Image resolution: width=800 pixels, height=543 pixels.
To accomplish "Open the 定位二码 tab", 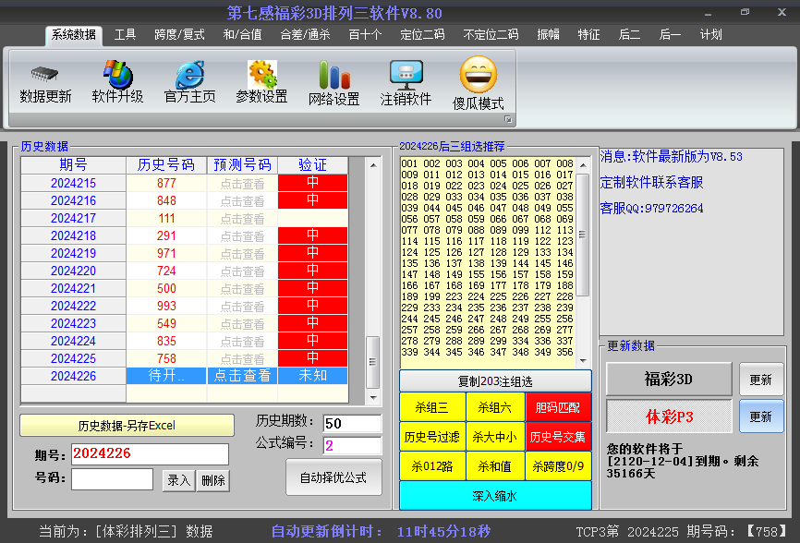I will [422, 35].
